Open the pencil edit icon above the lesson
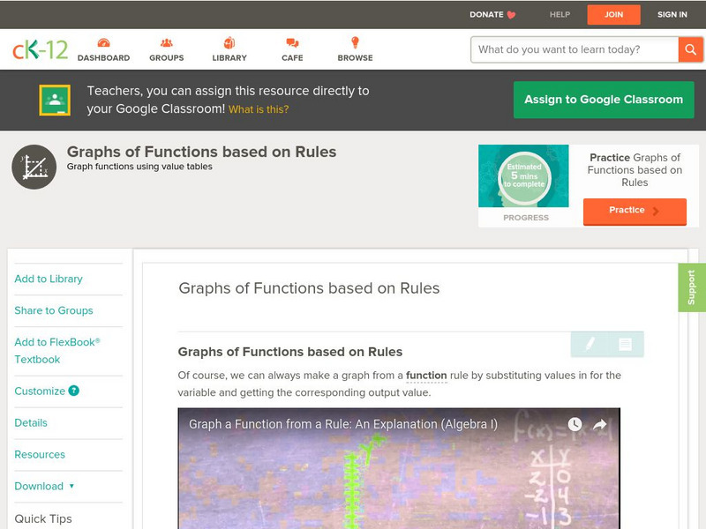This screenshot has width=706, height=529. (x=589, y=344)
